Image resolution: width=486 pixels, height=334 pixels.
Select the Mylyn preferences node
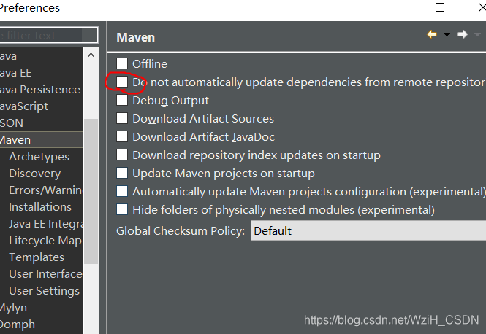tap(13, 308)
